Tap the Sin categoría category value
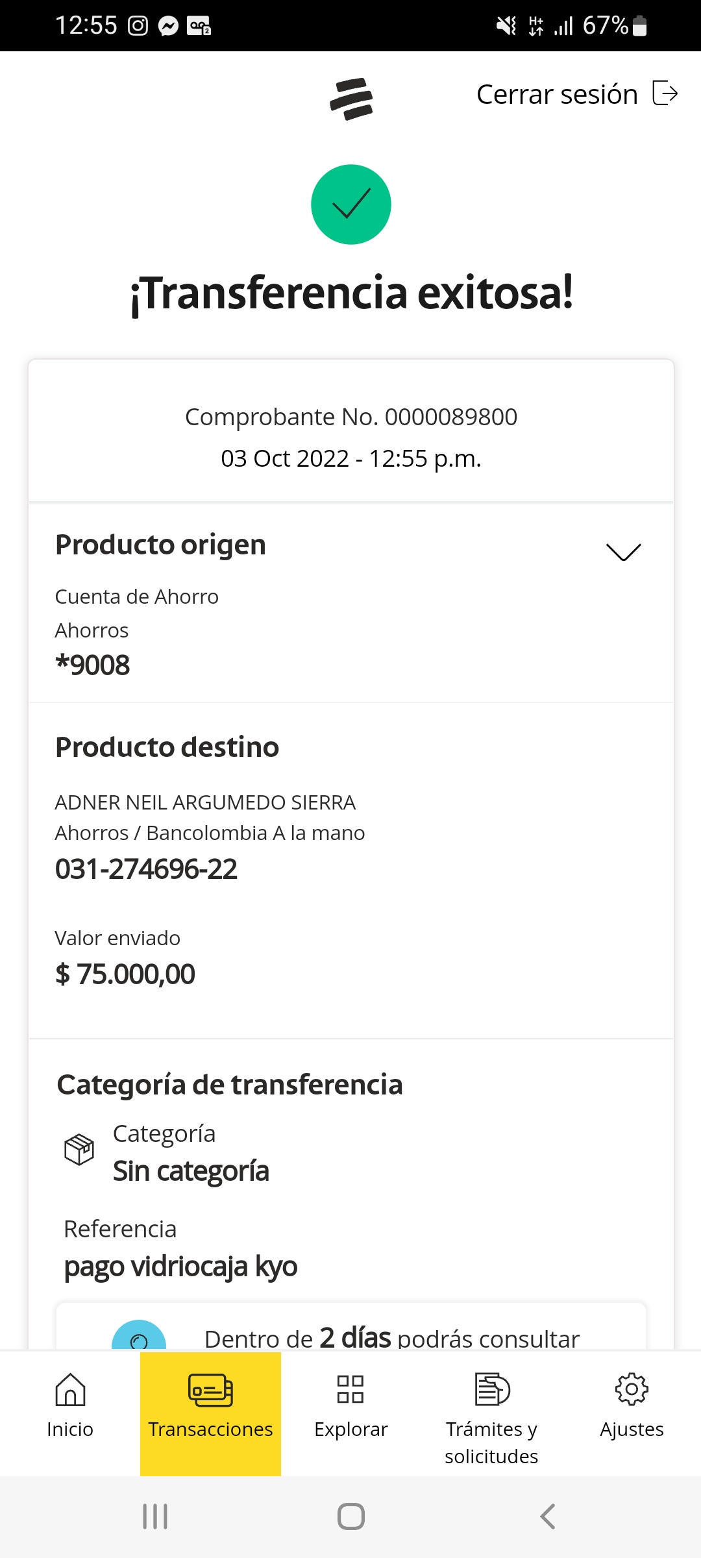 point(191,1171)
